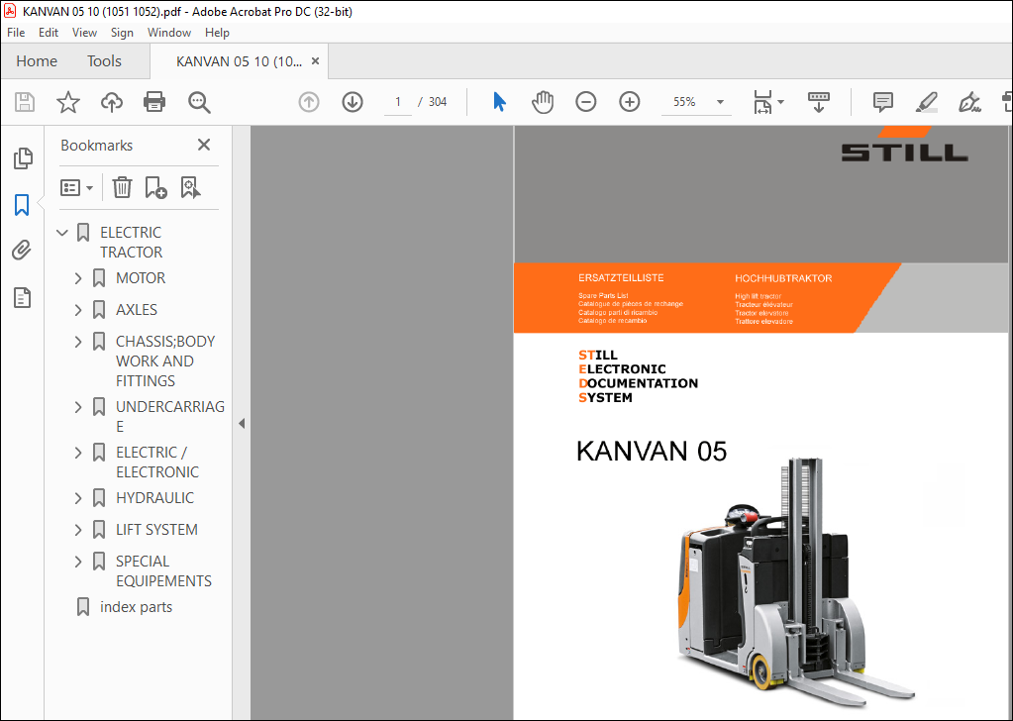Expand the CHASSIS;BODY WORK AND FITTINGS bookmark
The width and height of the screenshot is (1013, 721).
click(78, 342)
